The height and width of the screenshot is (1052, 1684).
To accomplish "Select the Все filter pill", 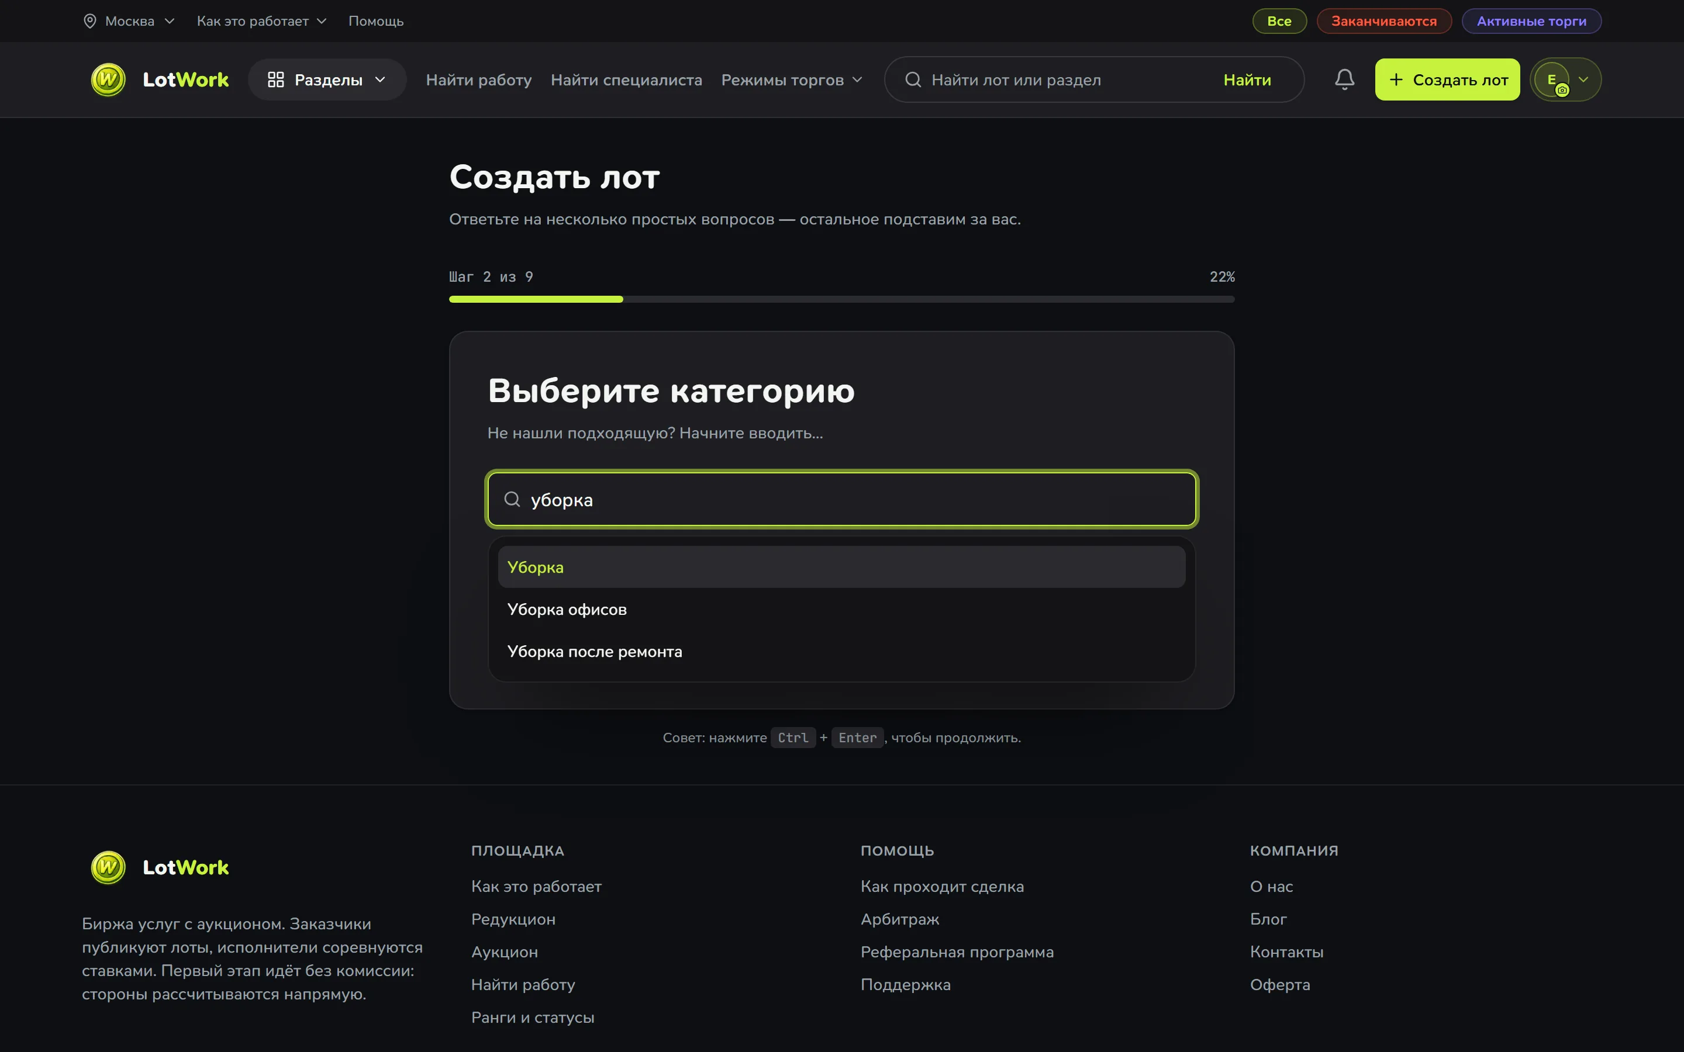I will click(1279, 21).
